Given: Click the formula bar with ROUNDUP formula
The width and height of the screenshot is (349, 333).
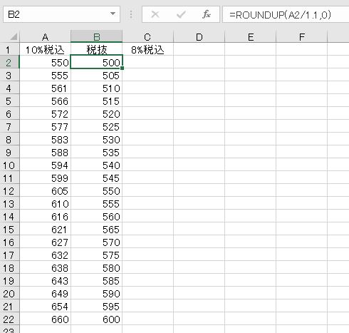Looking at the screenshot, I should (286, 15).
